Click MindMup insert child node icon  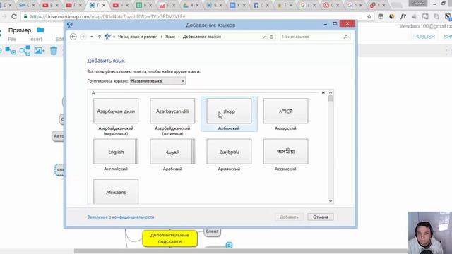[11, 51]
